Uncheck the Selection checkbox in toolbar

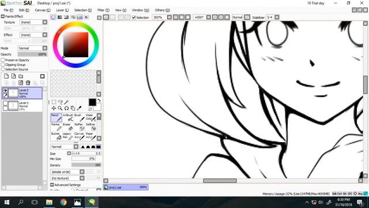tap(134, 17)
